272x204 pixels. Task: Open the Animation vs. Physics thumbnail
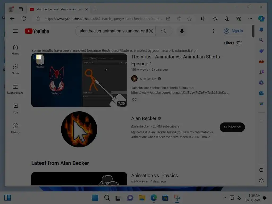point(79,179)
